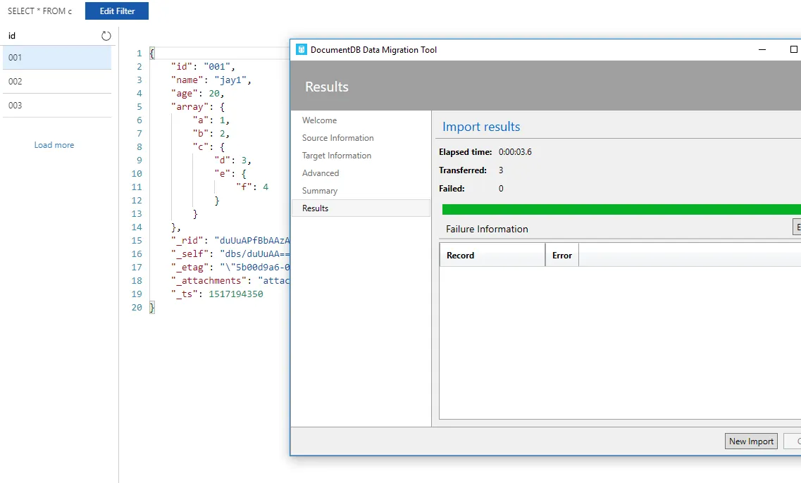This screenshot has height=483, width=801.
Task: Click the "d": 3 line in JSON
Action: click(233, 161)
